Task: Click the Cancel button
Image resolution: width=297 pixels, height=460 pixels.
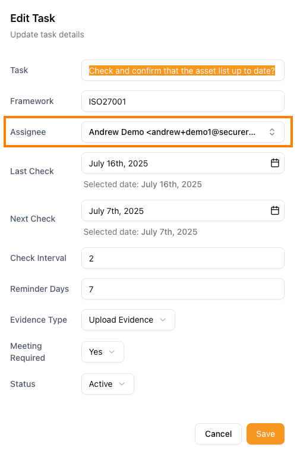Action: [x=218, y=434]
